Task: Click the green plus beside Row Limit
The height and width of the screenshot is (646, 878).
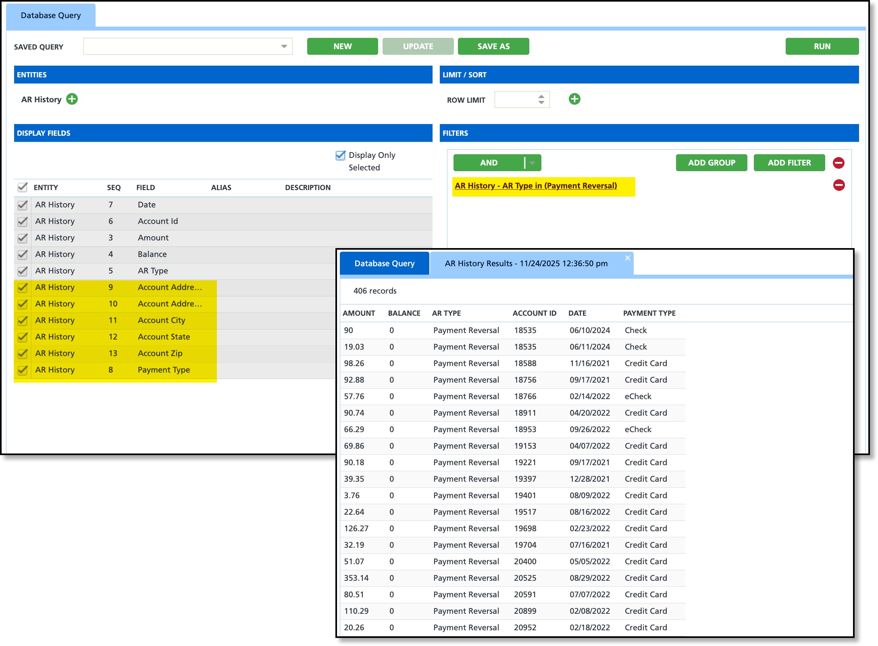Action: (574, 99)
